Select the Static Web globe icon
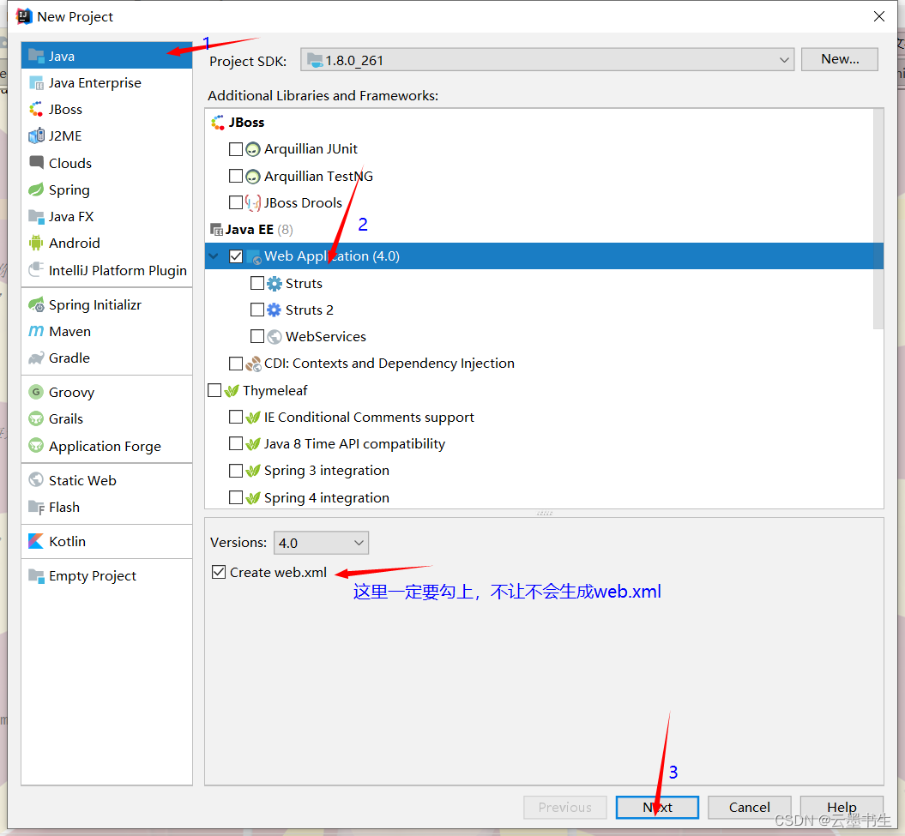Screen dimensions: 905x836 coord(36,480)
